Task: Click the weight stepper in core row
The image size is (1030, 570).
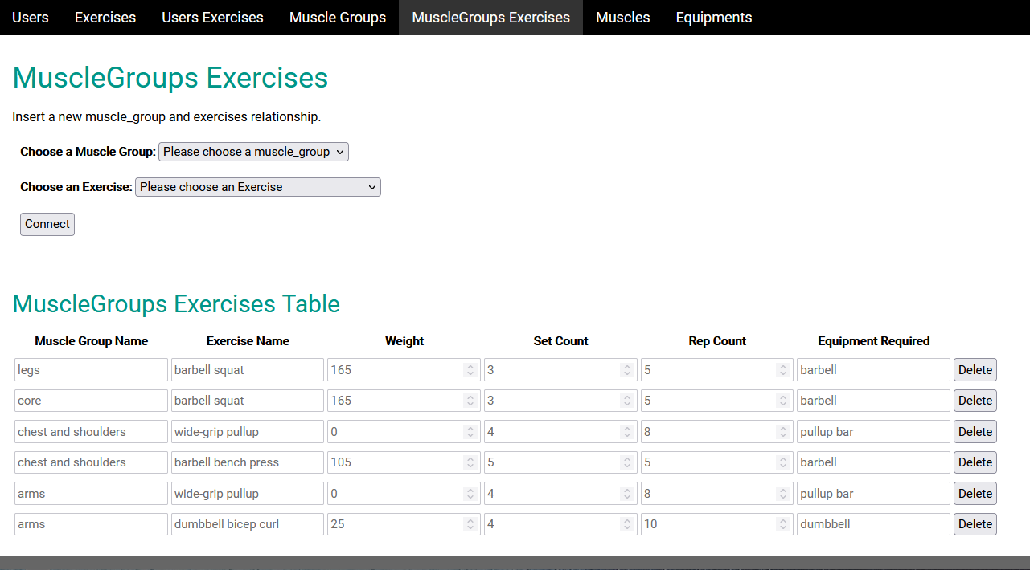Action: tap(470, 401)
